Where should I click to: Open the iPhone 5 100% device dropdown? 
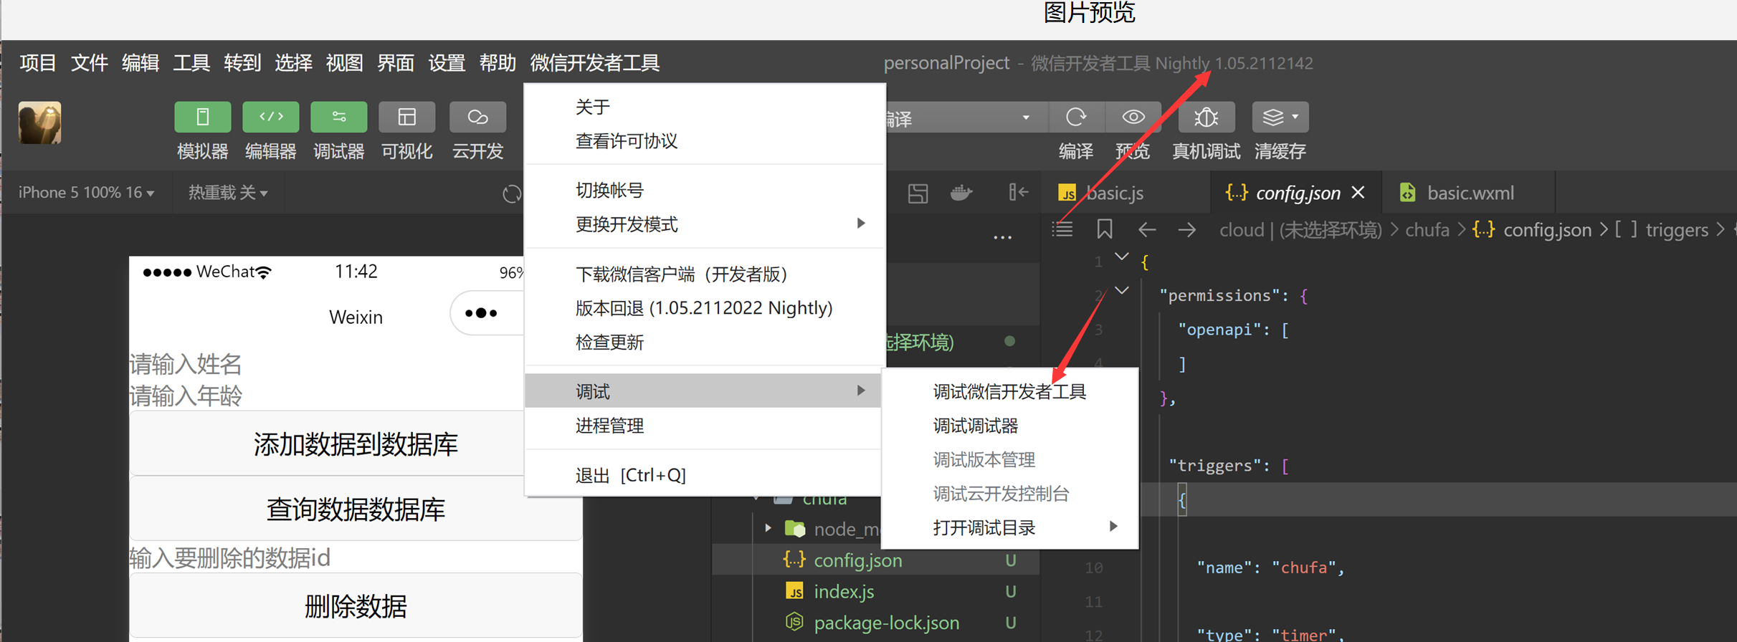tap(86, 193)
